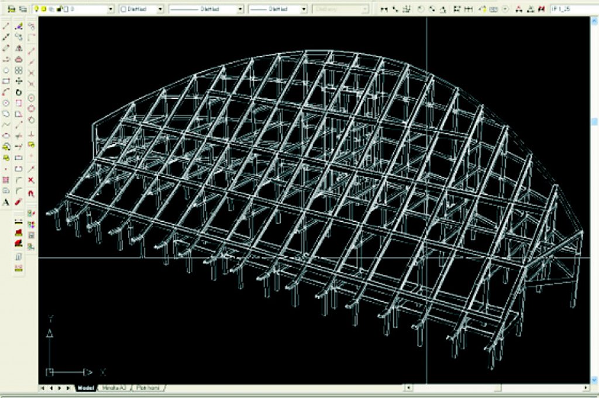The height and width of the screenshot is (398, 599).
Task: Click the first-tab navigation arrow
Action: click(42, 387)
